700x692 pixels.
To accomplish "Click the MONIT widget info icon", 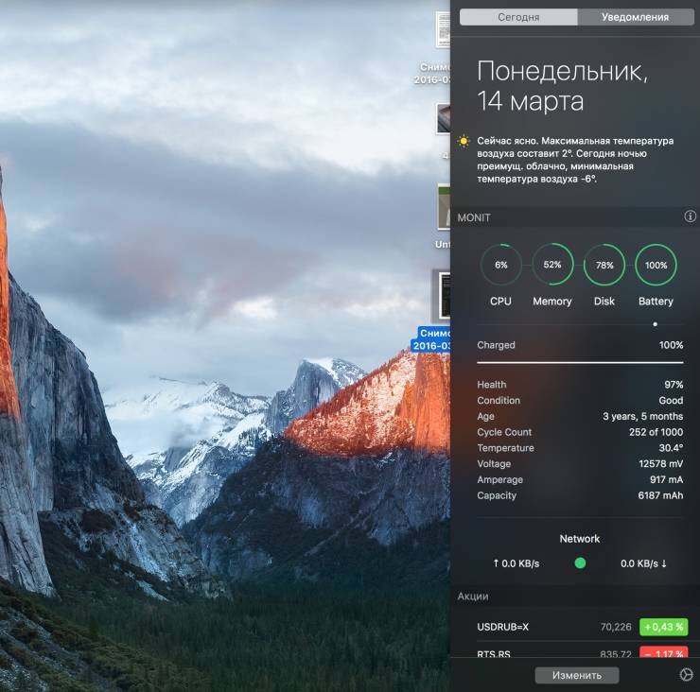I will [690, 216].
